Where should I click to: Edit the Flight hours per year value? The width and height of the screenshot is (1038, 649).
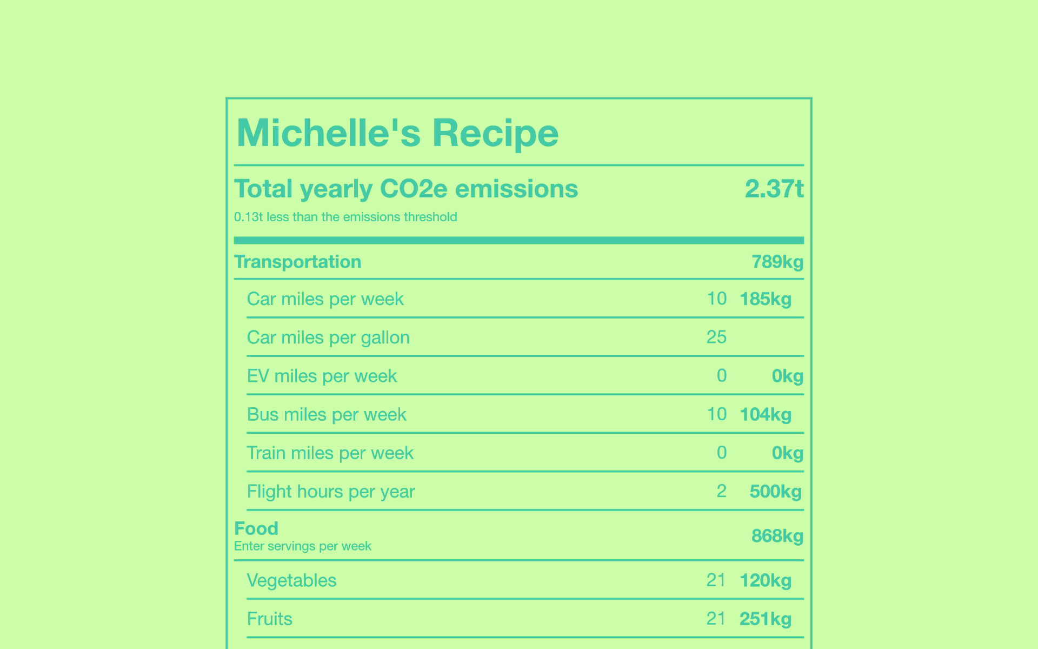(x=721, y=491)
